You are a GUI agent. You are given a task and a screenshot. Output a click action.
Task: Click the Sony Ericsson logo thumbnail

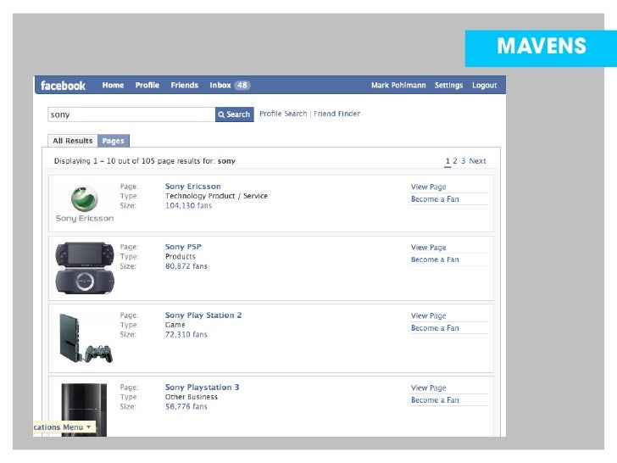[x=85, y=204]
